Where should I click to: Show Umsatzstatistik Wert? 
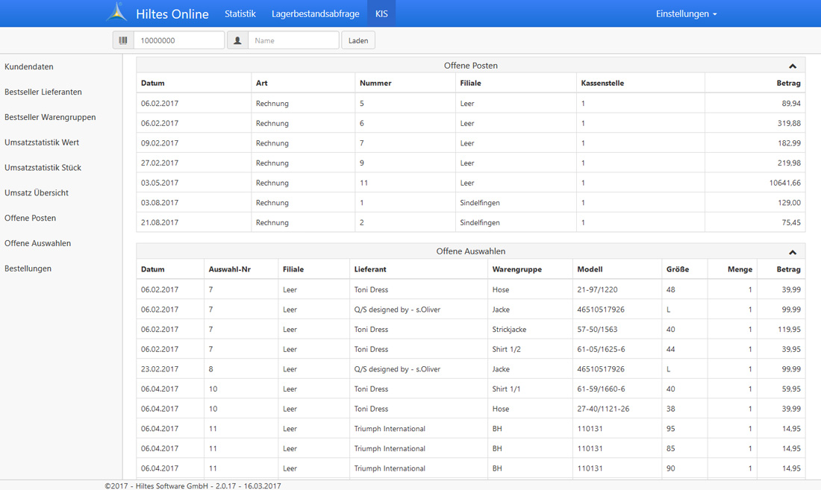pyautogui.click(x=42, y=142)
